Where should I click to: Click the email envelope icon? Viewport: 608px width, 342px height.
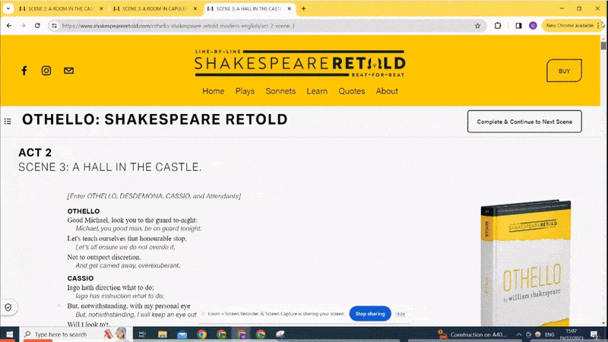68,71
